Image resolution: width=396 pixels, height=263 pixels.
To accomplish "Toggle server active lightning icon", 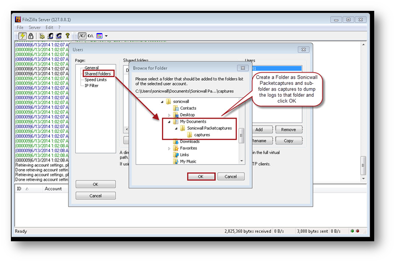I will tap(22, 36).
